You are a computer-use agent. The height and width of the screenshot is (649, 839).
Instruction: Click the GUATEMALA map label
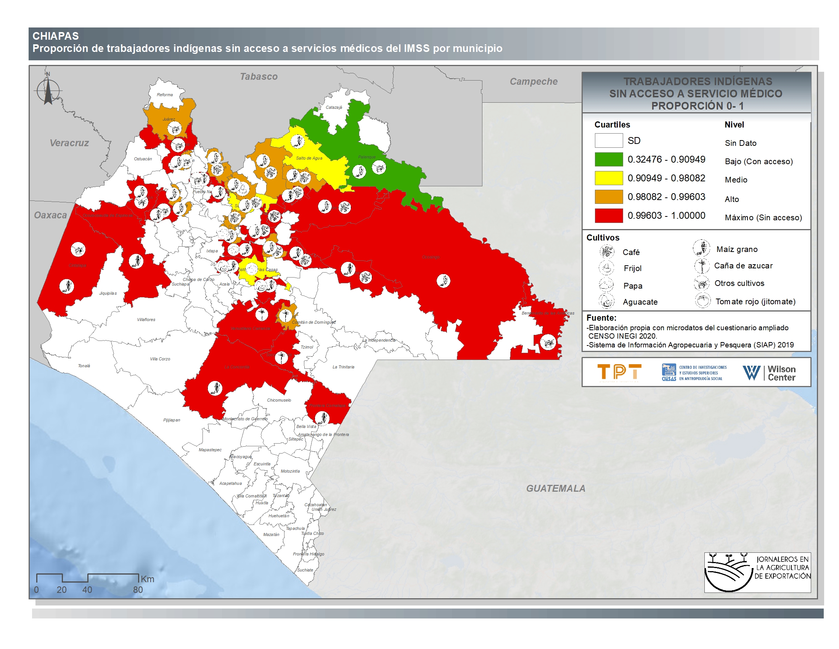556,488
